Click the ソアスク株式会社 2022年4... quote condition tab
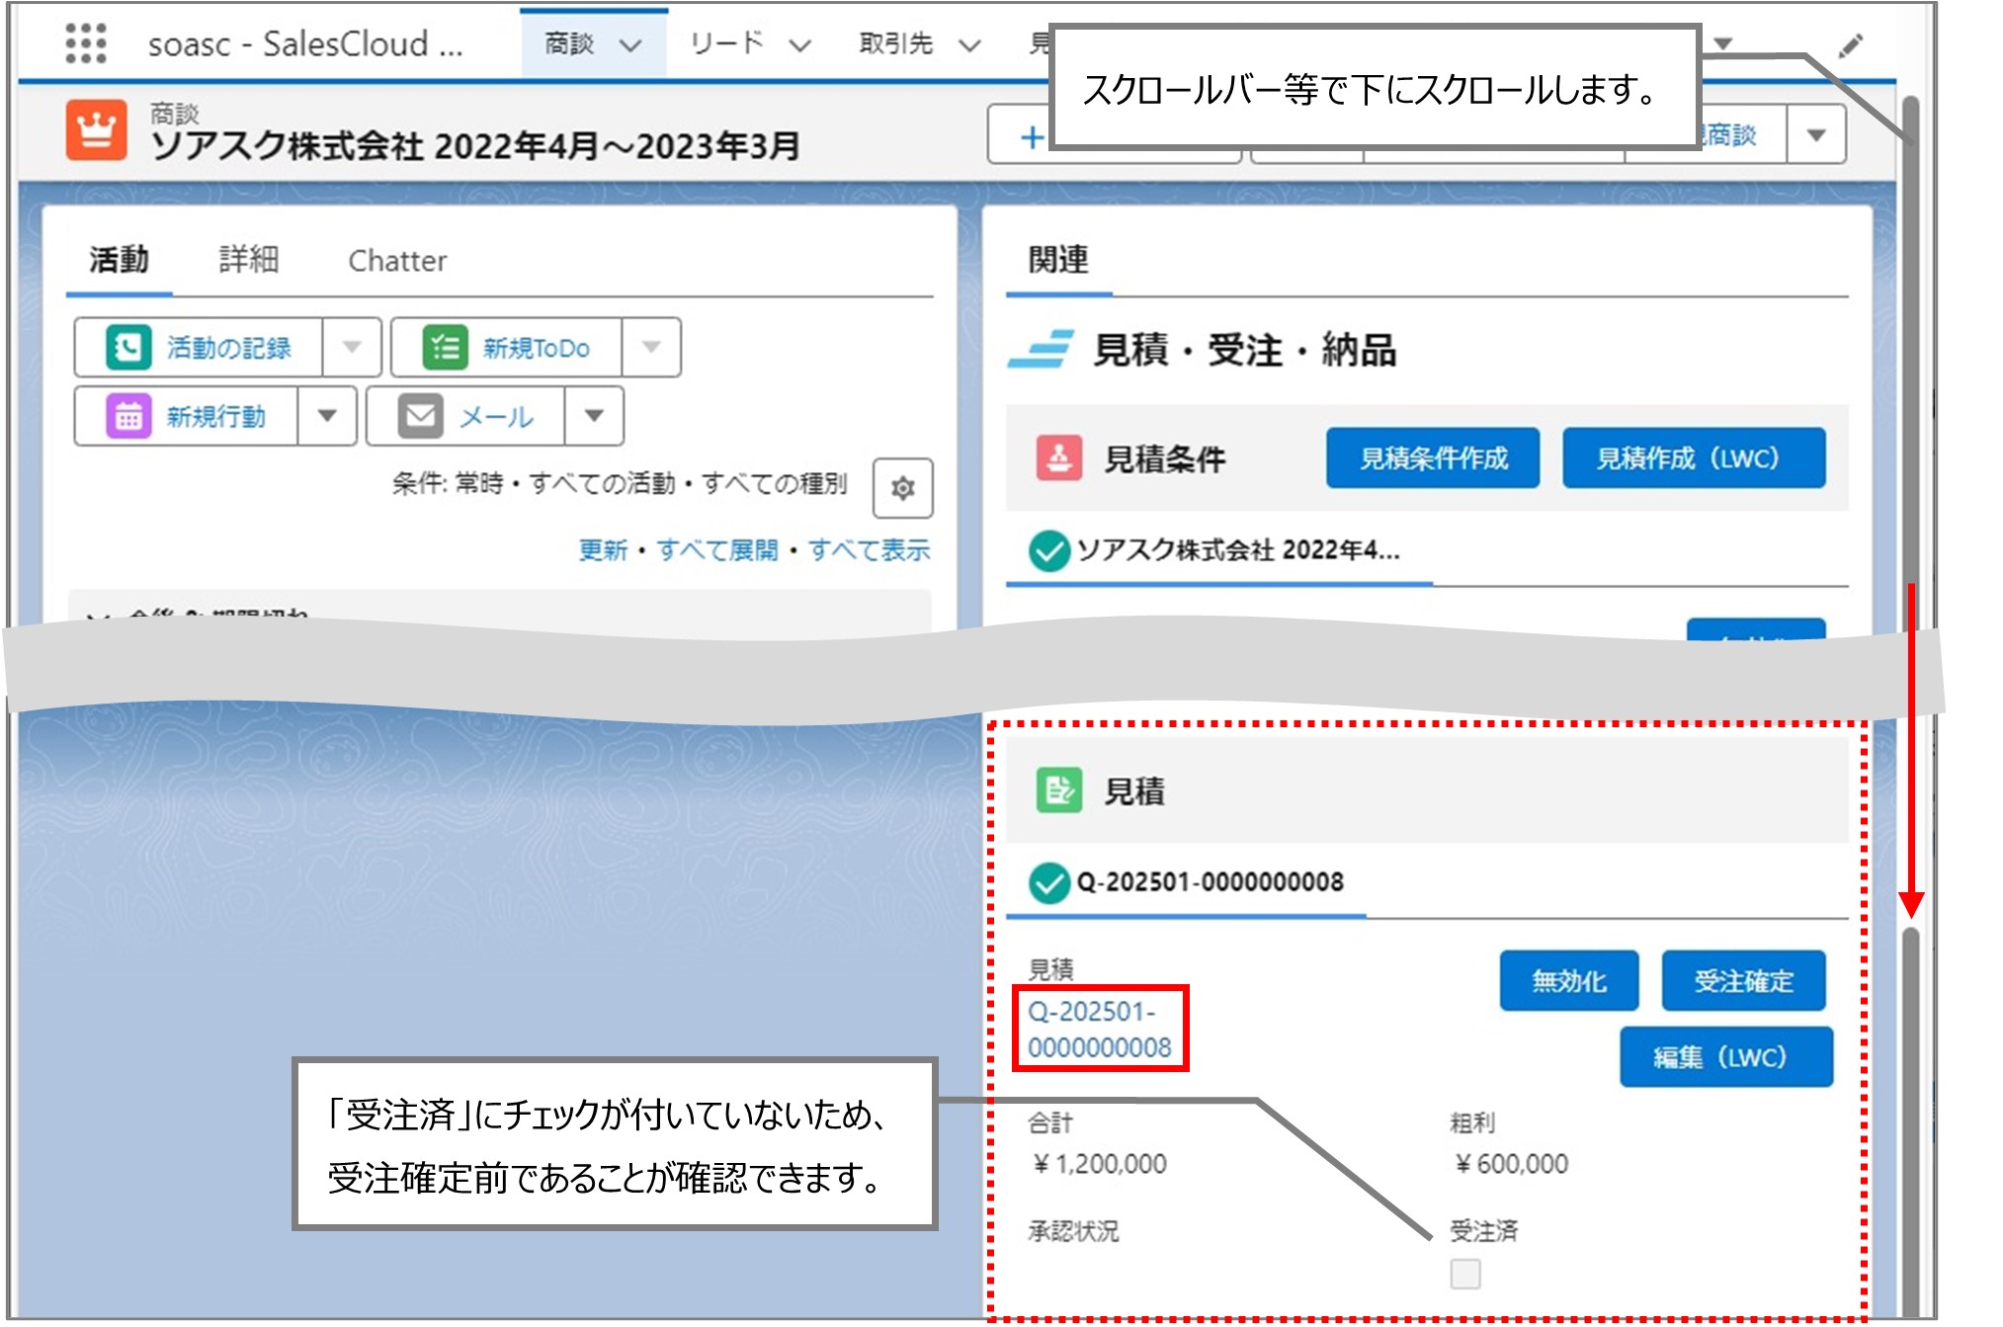The height and width of the screenshot is (1327, 2003). pos(1219,550)
